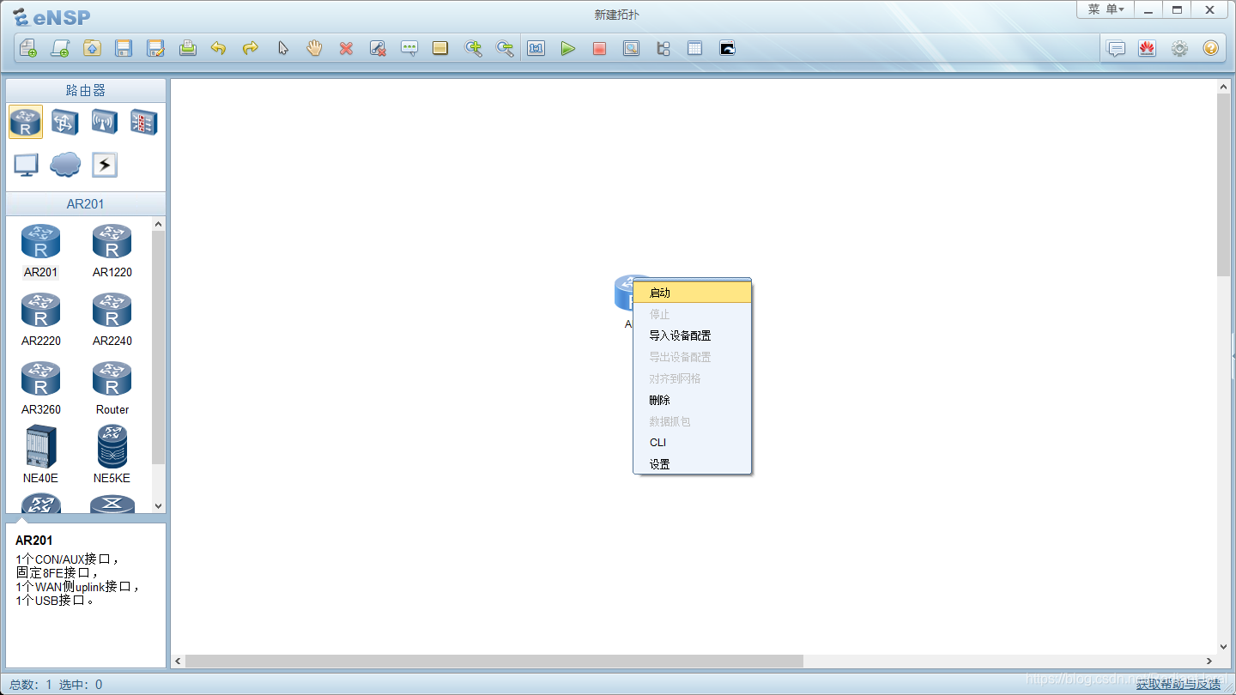Open help with question mark icon
The height and width of the screenshot is (695, 1236).
(1211, 48)
